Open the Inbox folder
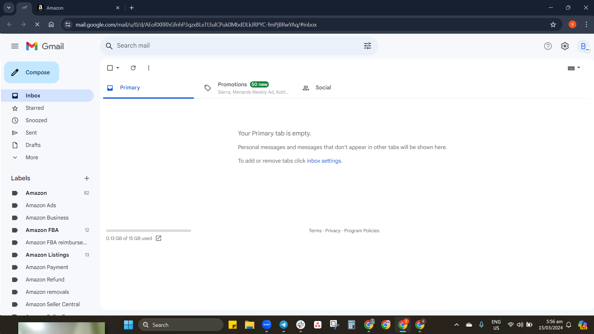The width and height of the screenshot is (594, 334). tap(47, 96)
